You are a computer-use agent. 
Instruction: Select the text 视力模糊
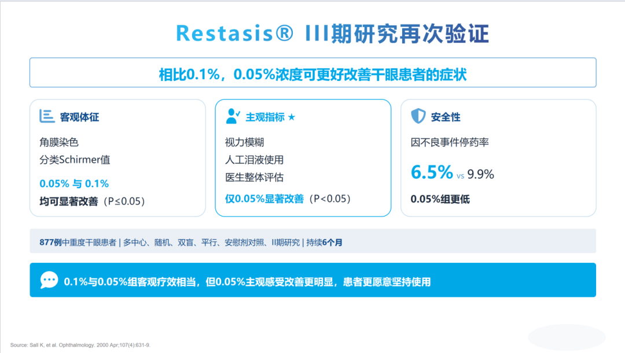245,142
